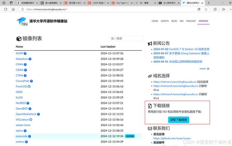Switch to the QT - 搜索 tab
Screen dimensions: 232x146
tap(146, 3)
